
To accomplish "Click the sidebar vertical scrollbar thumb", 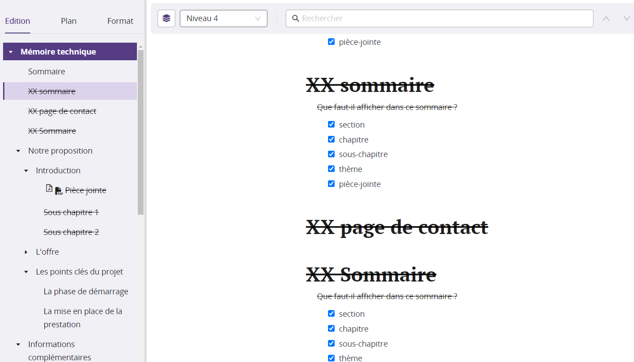I will point(141,132).
